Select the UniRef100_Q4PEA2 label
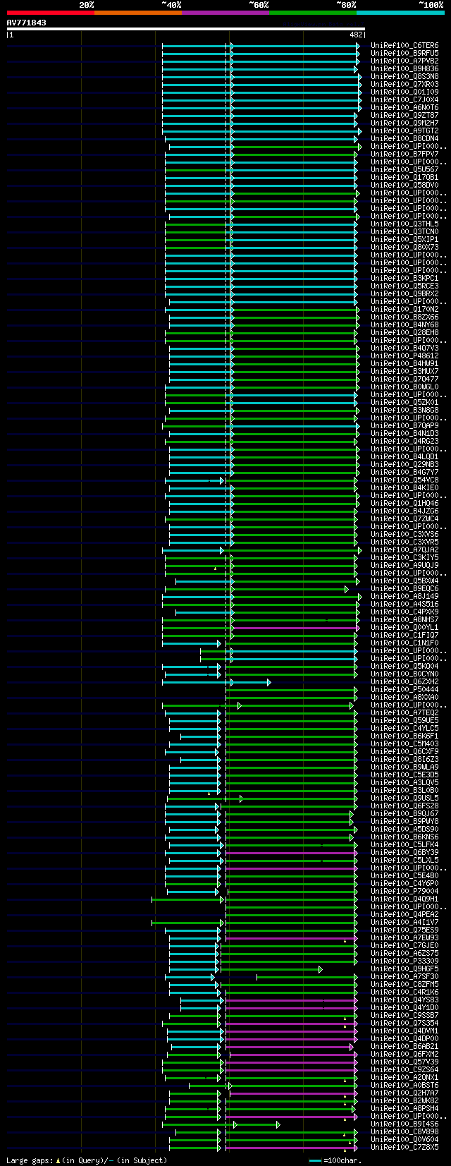The image size is (451, 1166). point(404,915)
